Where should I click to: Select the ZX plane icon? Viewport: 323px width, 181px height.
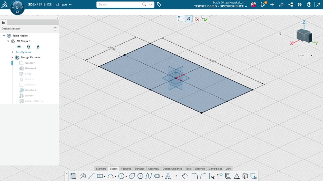[38, 47]
